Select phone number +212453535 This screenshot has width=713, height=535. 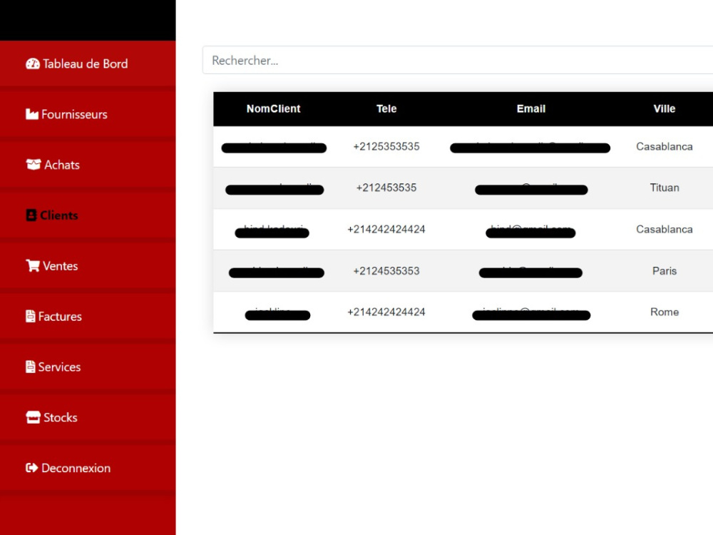[386, 188]
